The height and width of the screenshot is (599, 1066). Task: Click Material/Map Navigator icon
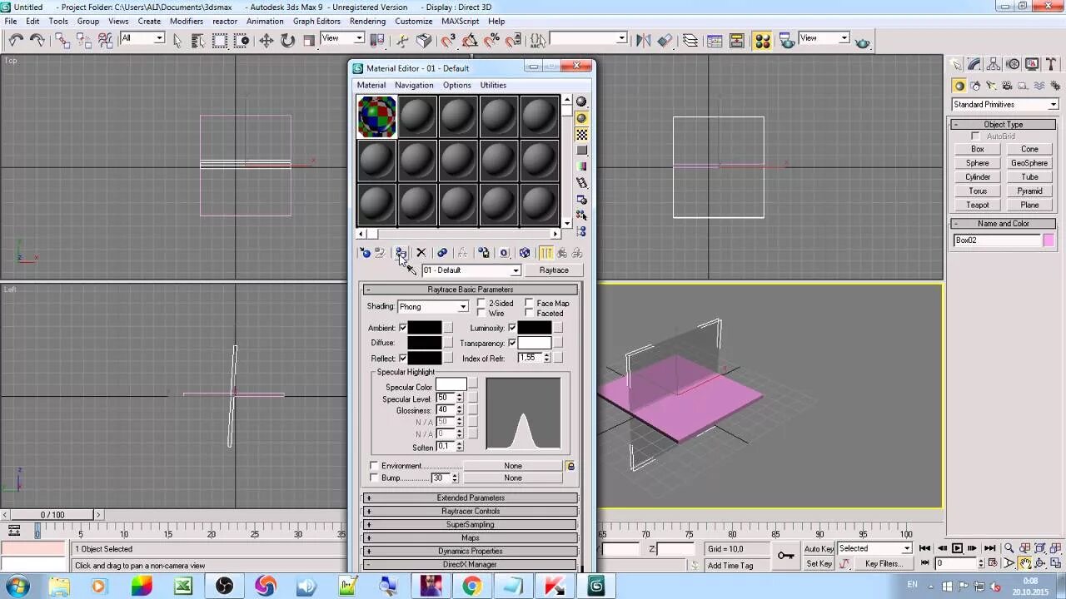click(581, 231)
